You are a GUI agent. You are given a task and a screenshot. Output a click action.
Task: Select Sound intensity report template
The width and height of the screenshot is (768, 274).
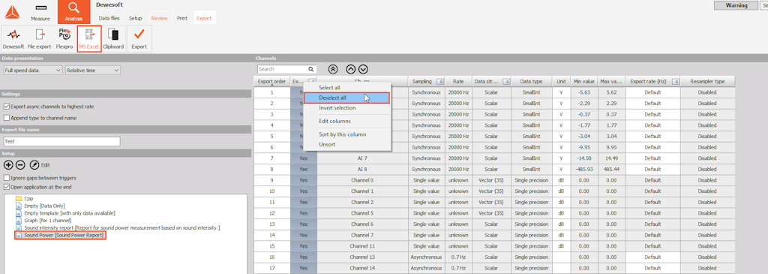(x=118, y=228)
